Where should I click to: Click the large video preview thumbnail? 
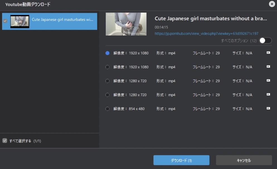[x=126, y=24]
